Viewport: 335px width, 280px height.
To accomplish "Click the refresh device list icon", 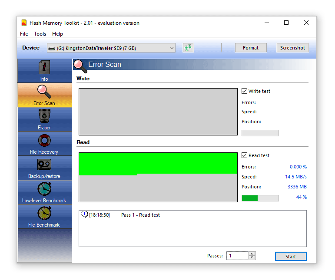I will click(188, 48).
